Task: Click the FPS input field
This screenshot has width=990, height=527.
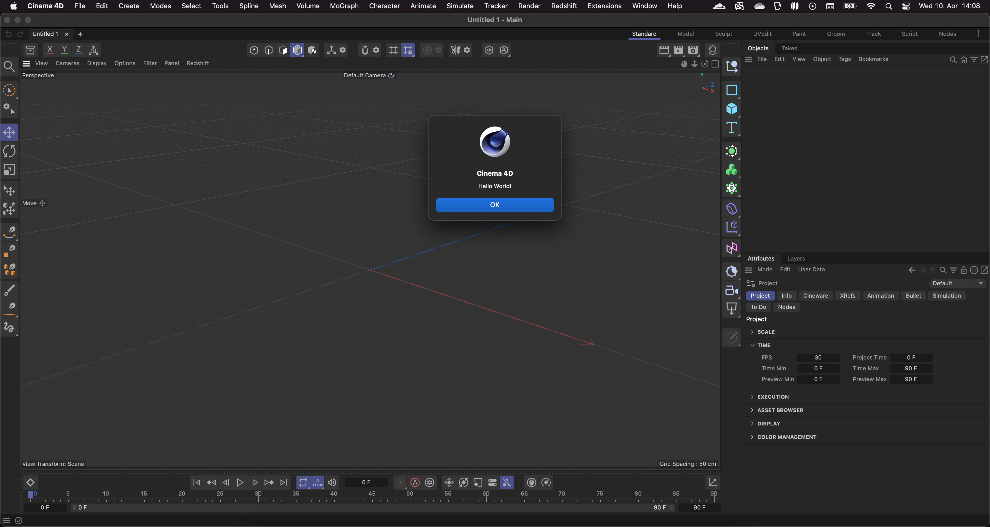Action: (x=818, y=357)
